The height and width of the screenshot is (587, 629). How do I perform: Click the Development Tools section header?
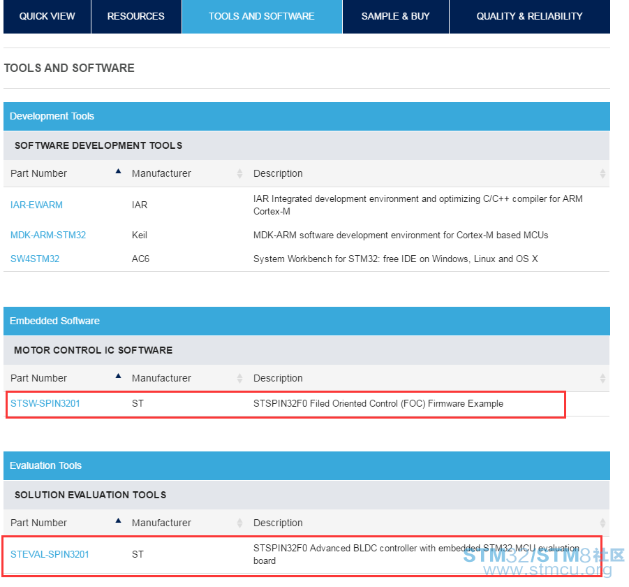307,117
